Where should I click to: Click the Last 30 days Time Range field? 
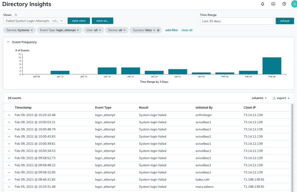236,21
